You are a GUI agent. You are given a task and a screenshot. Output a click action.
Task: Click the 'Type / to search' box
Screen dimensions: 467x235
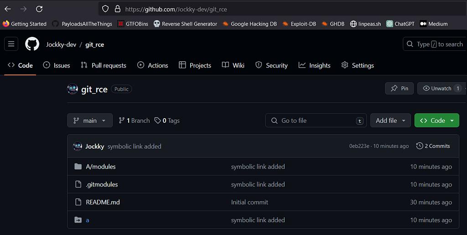(x=435, y=44)
